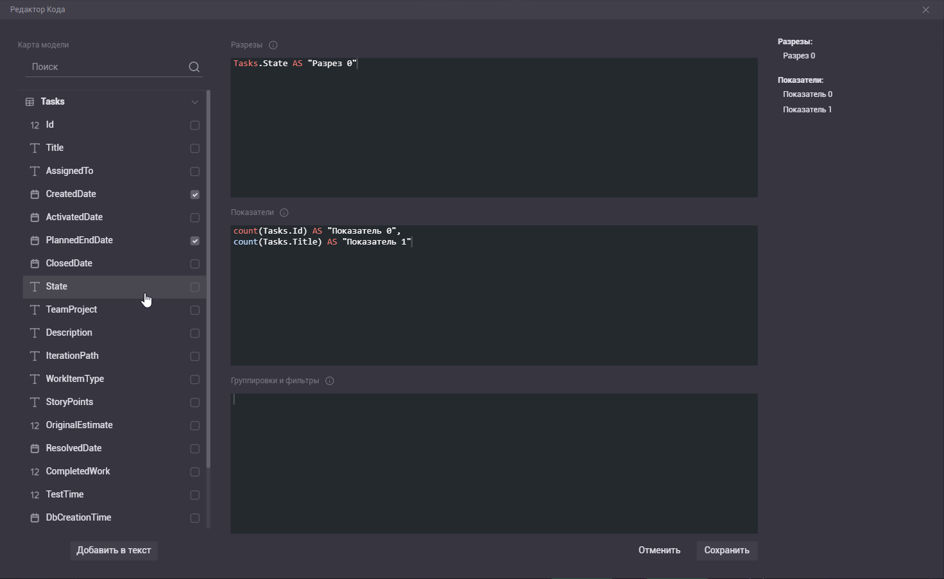Click the text type icon for IterationPath
This screenshot has width=944, height=579.
point(35,356)
